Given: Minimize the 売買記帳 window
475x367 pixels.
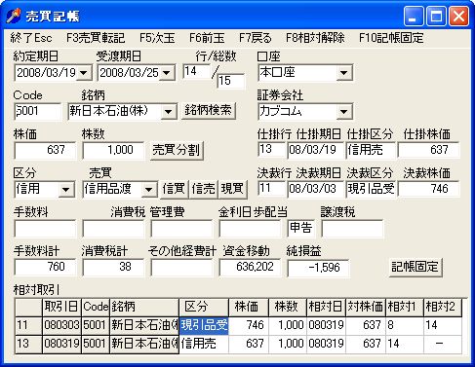Looking at the screenshot, I should [414, 16].
